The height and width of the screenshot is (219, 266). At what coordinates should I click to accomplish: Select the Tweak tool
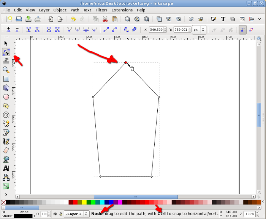(6, 61)
